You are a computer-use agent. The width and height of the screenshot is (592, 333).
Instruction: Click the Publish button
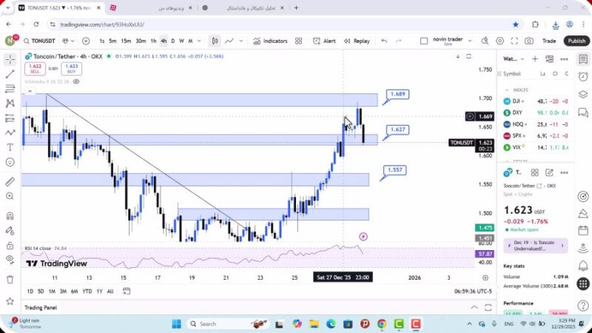[576, 41]
